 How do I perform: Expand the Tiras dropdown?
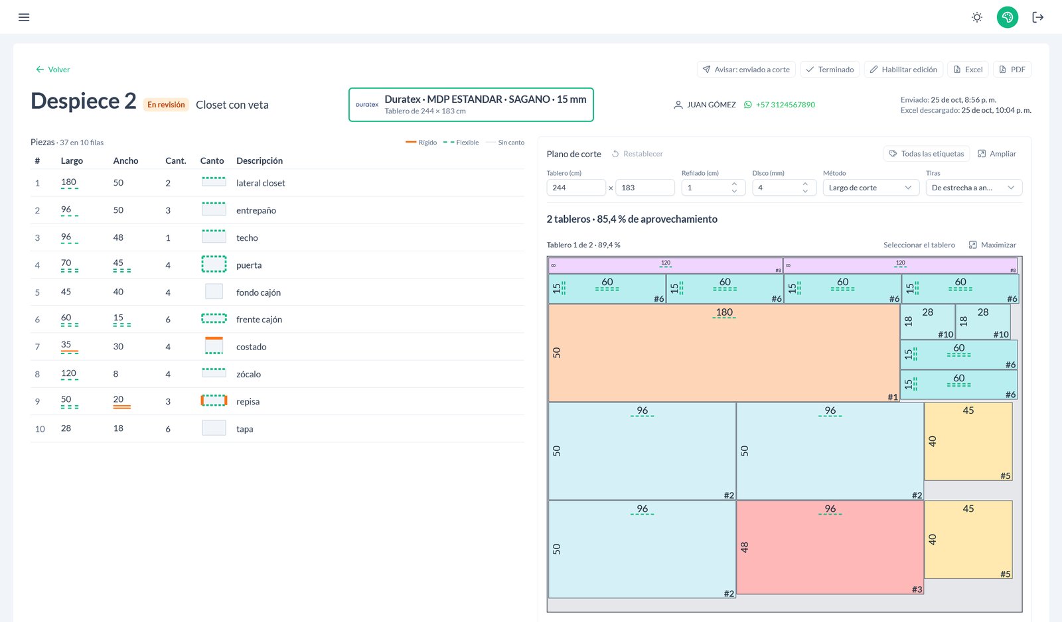pyautogui.click(x=974, y=188)
